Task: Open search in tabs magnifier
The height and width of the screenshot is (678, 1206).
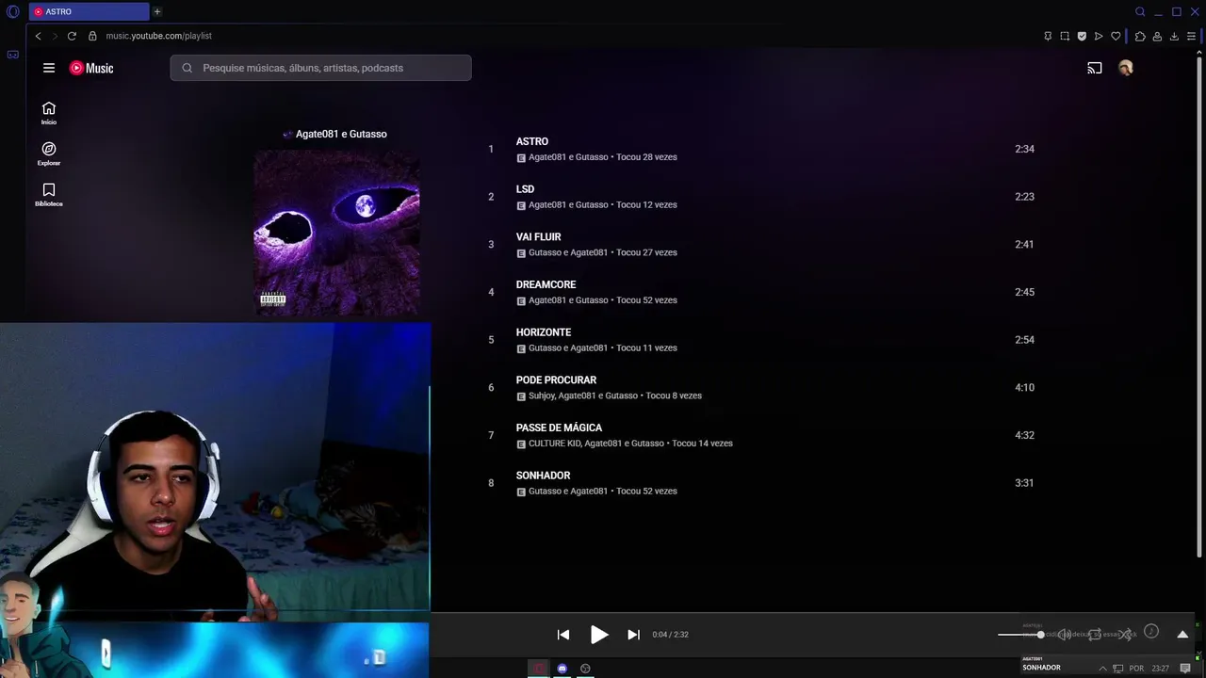Action: 1140,12
